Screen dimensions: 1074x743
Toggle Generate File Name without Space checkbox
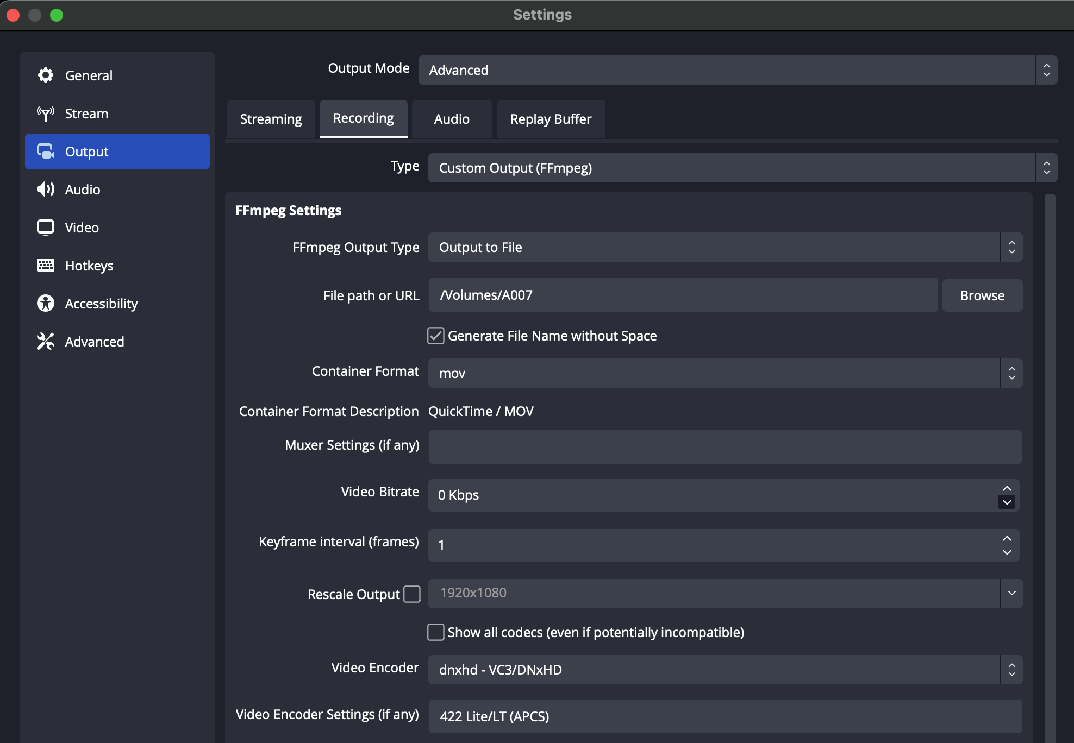tap(436, 336)
